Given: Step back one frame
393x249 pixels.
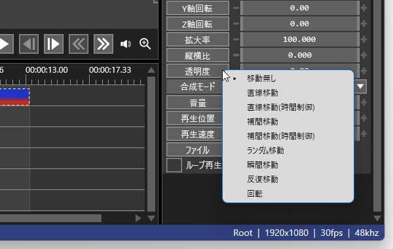Looking at the screenshot, I should (29, 44).
